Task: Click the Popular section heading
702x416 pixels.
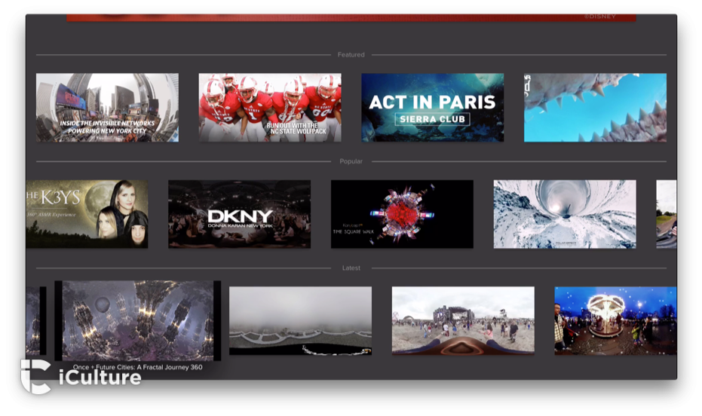Action: [x=351, y=161]
